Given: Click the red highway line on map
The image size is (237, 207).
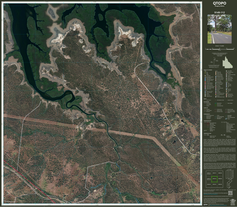Looking at the screenshot, I should point(30,182).
